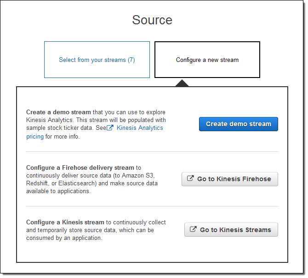Screen dimensions: 308x278
Task: Click divider line below demo stream section
Action: pyautogui.click(x=152, y=151)
